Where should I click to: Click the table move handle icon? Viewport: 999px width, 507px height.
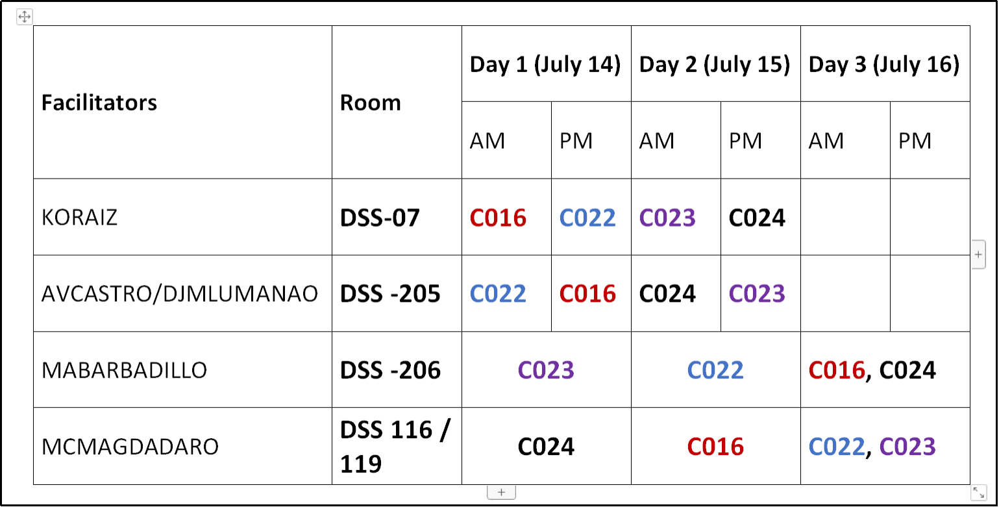(24, 17)
